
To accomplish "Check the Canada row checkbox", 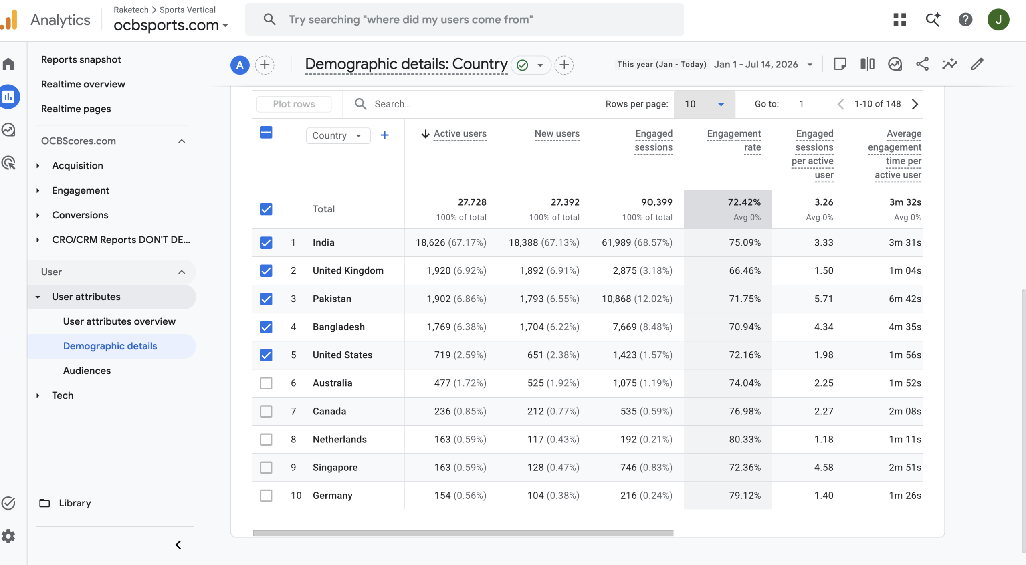I will [266, 412].
